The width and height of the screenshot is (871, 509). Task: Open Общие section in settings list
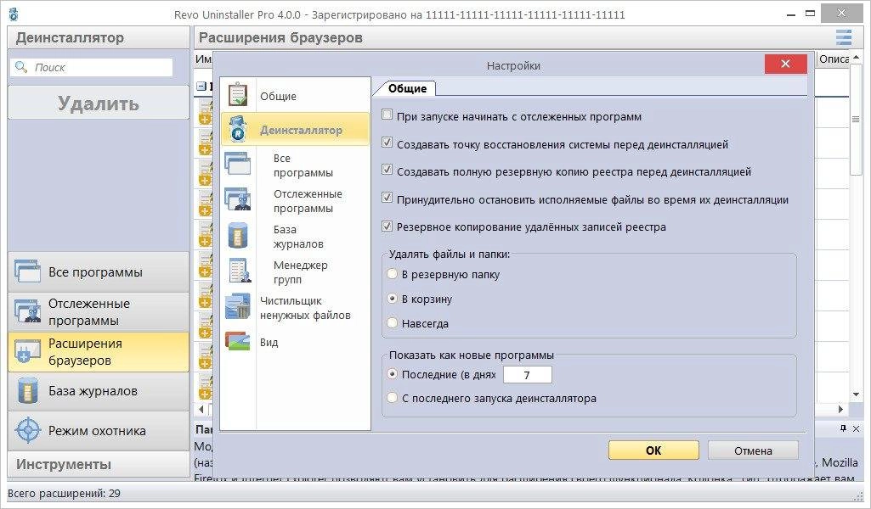tap(295, 95)
